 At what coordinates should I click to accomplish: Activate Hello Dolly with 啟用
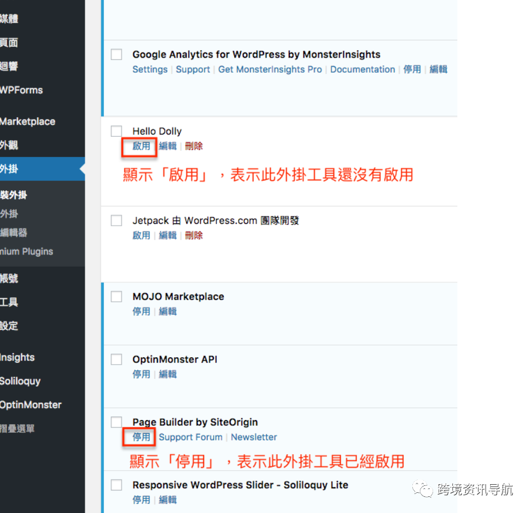(x=141, y=146)
